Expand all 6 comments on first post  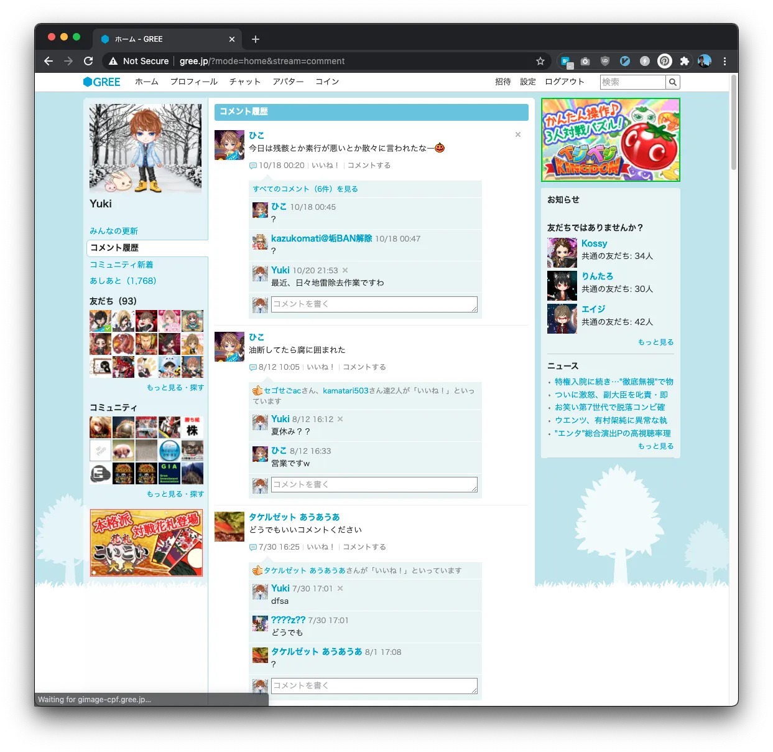(x=305, y=189)
